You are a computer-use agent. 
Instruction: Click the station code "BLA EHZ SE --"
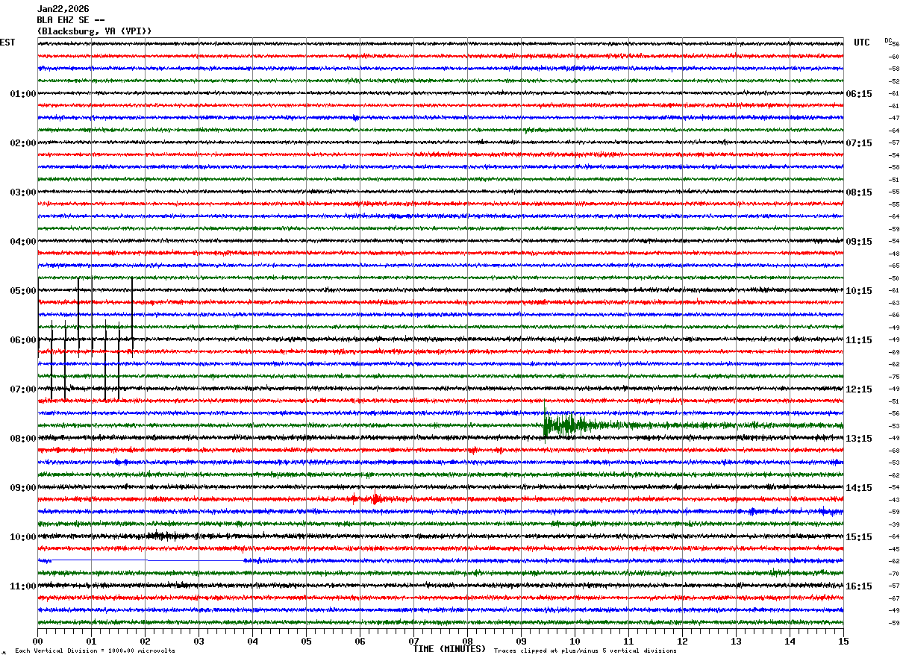tap(71, 20)
